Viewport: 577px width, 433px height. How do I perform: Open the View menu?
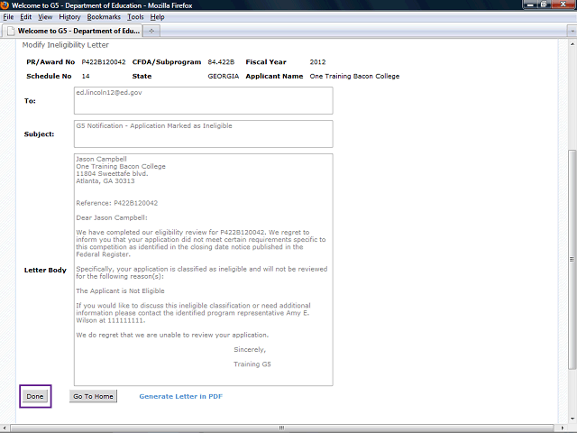[x=45, y=17]
